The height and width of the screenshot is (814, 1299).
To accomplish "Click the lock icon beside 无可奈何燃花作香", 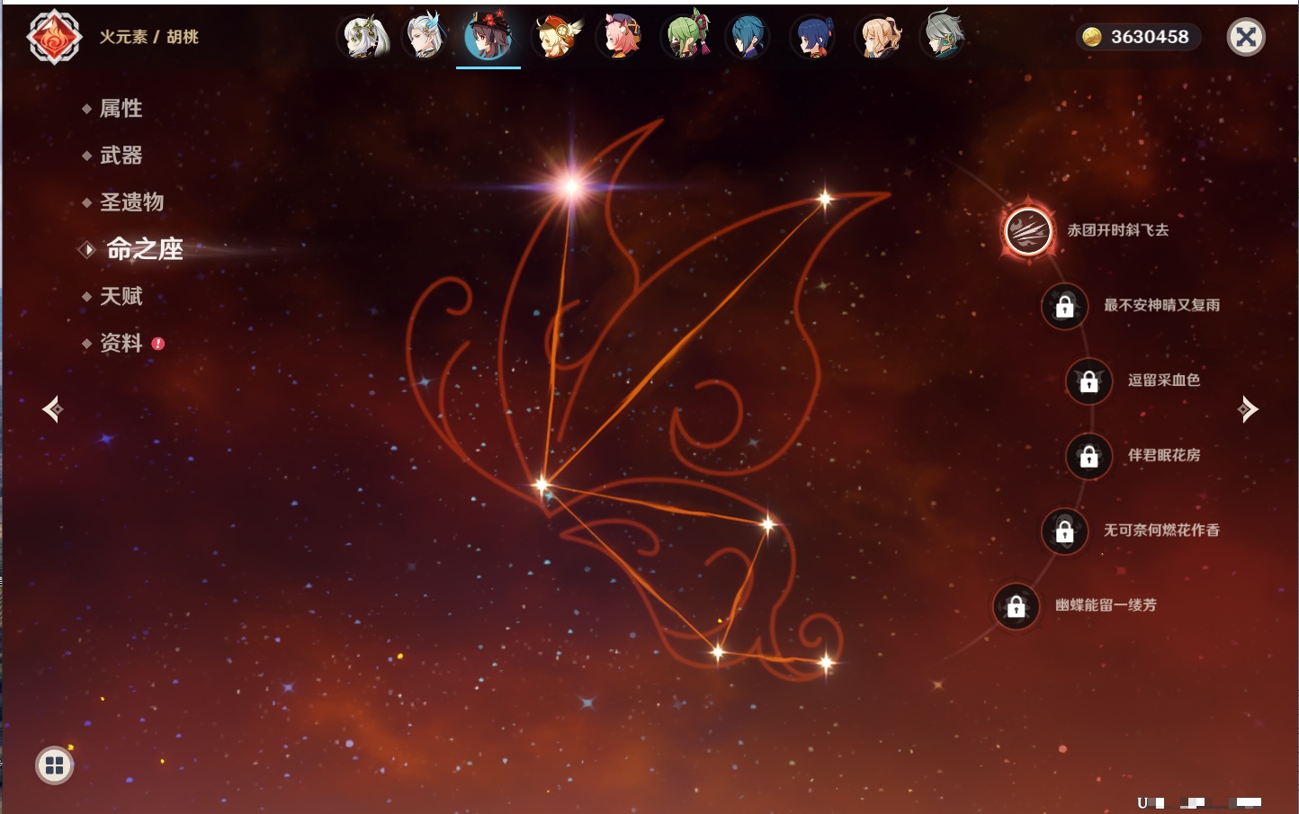I will pos(1065,532).
